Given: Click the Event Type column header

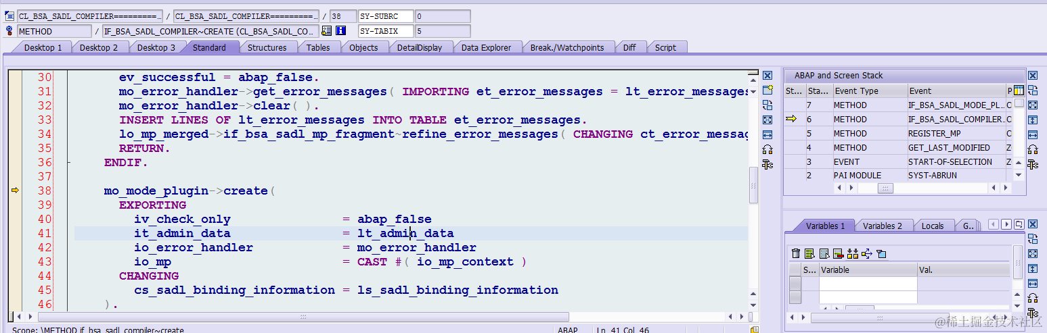Looking at the screenshot, I should [869, 91].
